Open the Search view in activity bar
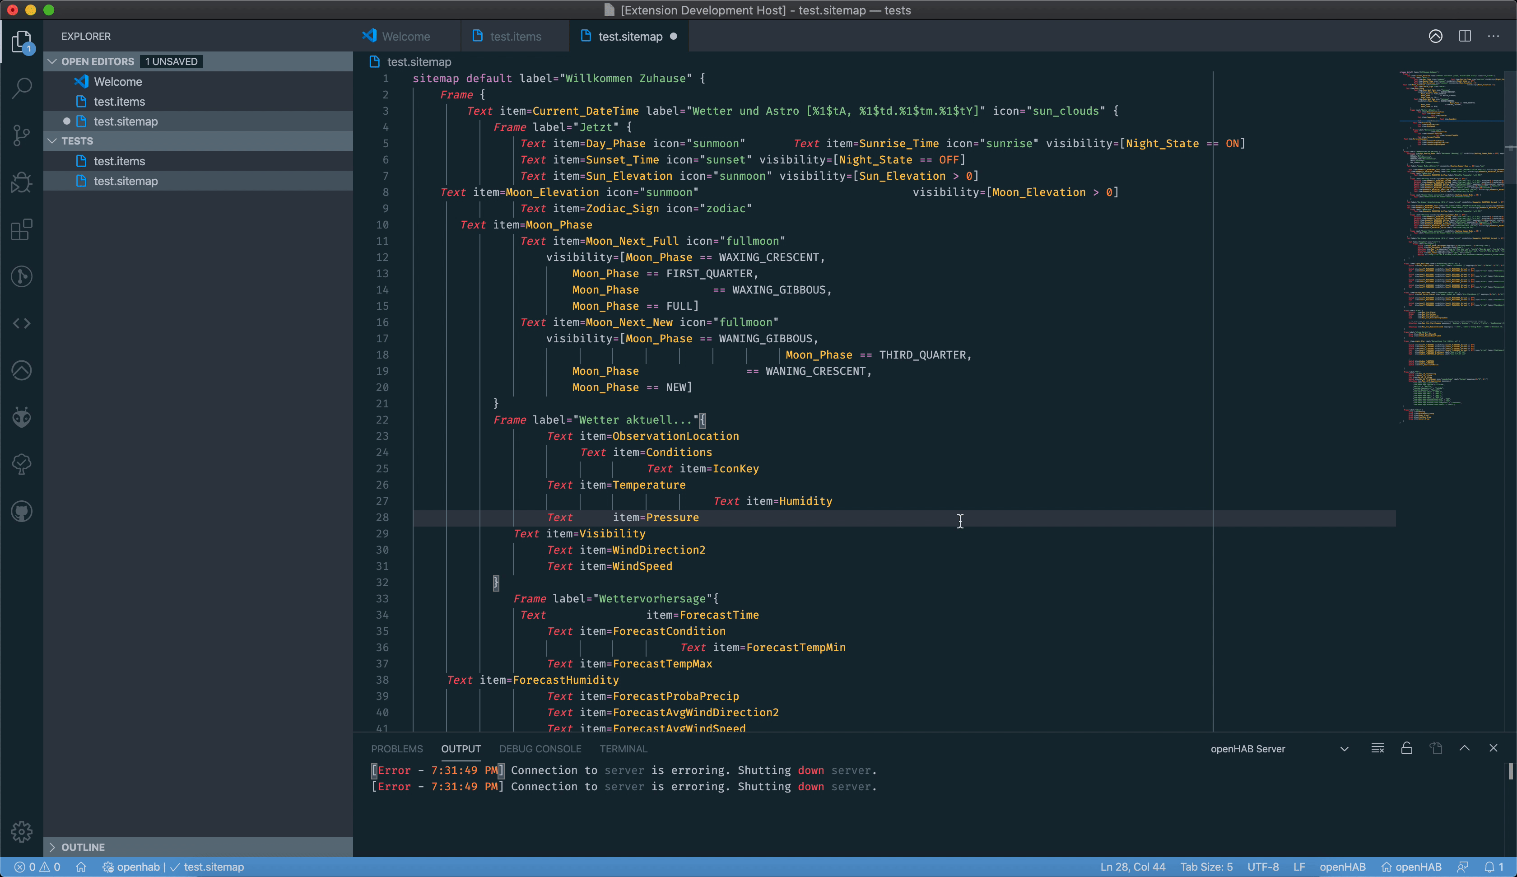 tap(22, 88)
